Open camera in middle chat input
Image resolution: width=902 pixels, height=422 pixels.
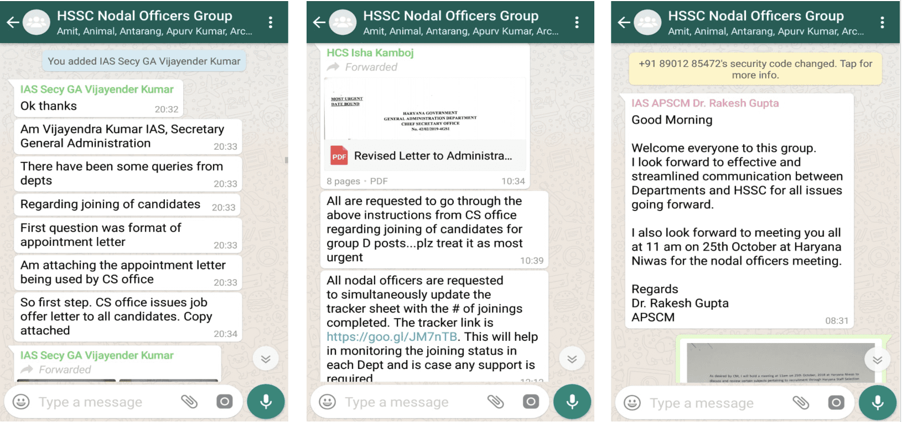[x=531, y=402]
